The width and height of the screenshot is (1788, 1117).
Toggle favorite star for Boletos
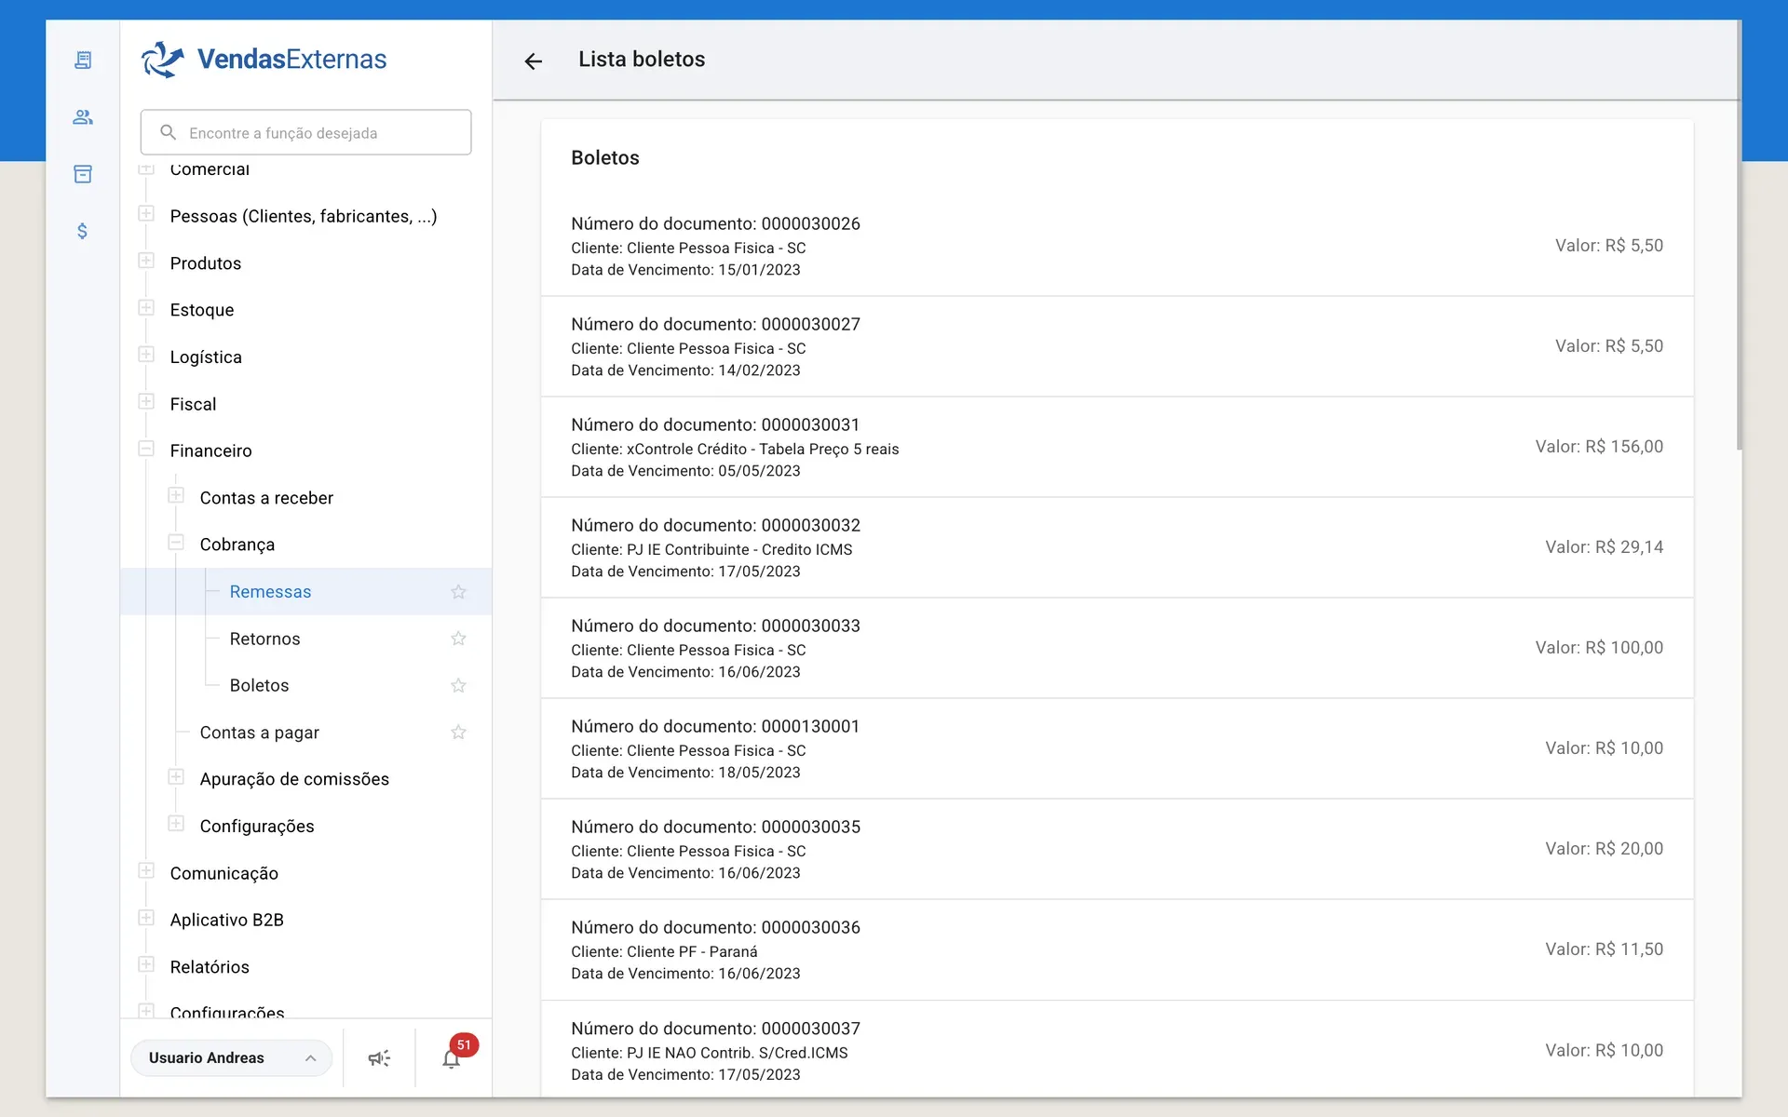[x=458, y=686]
